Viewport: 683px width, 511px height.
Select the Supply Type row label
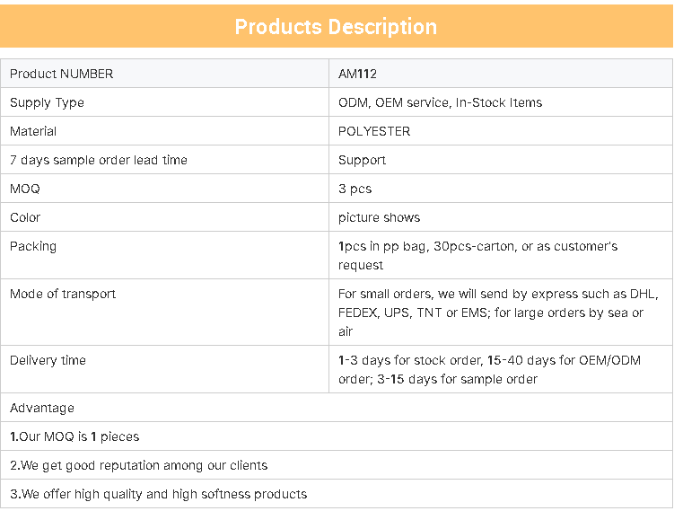pyautogui.click(x=164, y=102)
